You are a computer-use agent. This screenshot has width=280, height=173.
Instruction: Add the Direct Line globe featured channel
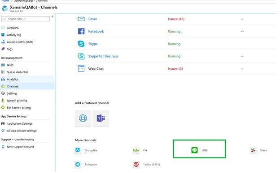[x=83, y=118]
